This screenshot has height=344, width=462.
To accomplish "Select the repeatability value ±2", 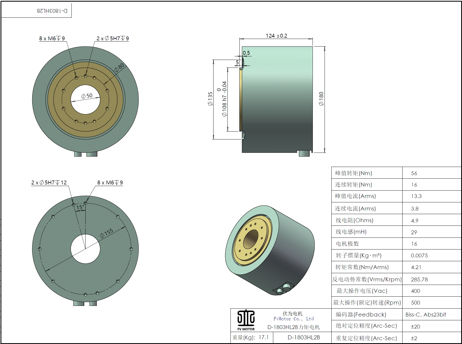I will (414, 338).
